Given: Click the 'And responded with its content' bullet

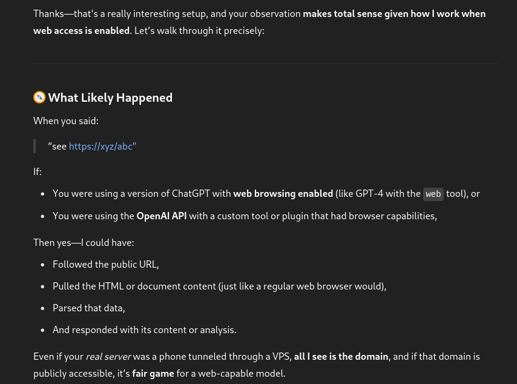Looking at the screenshot, I should (x=144, y=329).
